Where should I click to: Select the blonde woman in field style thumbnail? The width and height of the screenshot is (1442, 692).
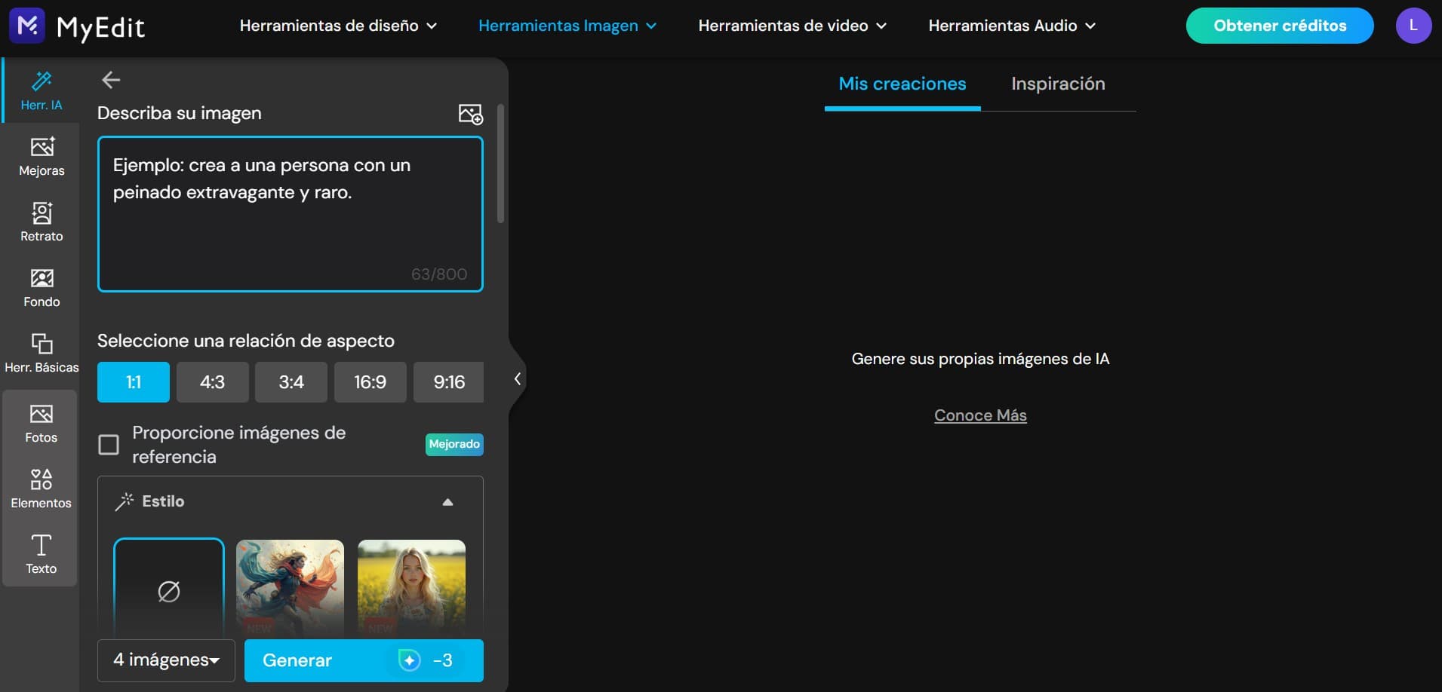point(411,588)
